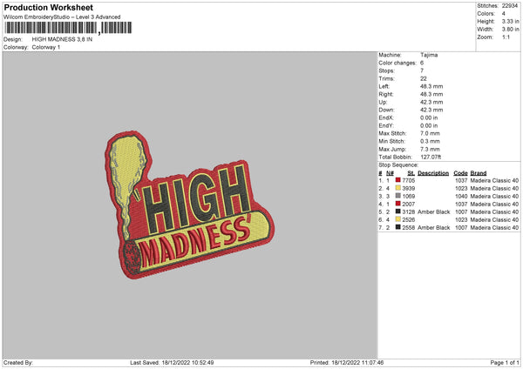Screen dimensions: 523x369
Task: Click the Stitches value '22934'
Action: click(x=510, y=6)
